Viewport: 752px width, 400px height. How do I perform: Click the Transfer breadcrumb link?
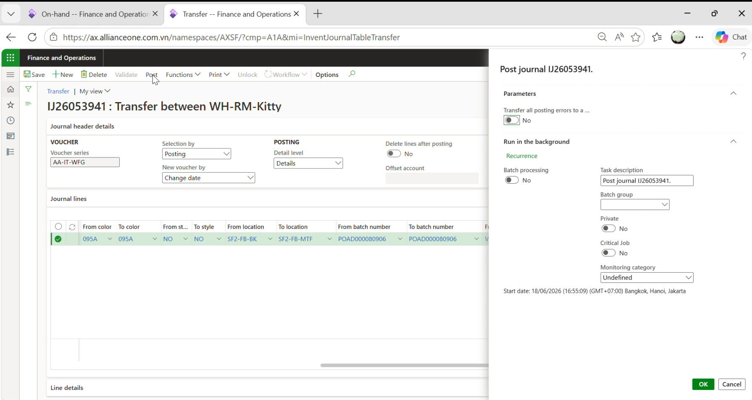[58, 91]
